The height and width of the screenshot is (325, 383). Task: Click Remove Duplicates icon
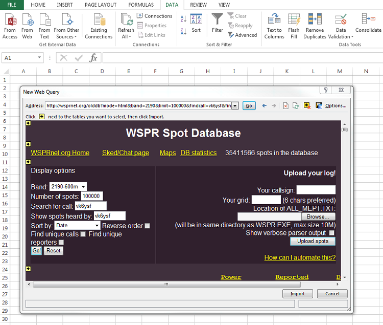315,26
